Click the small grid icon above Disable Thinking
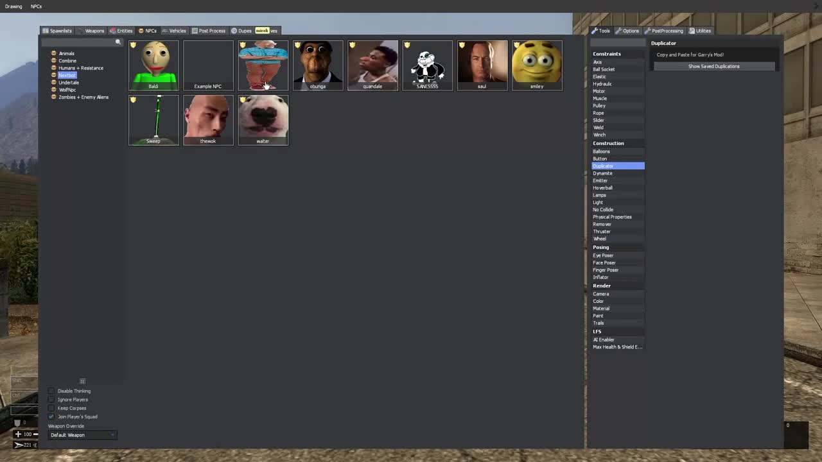The width and height of the screenshot is (822, 462). (x=82, y=381)
